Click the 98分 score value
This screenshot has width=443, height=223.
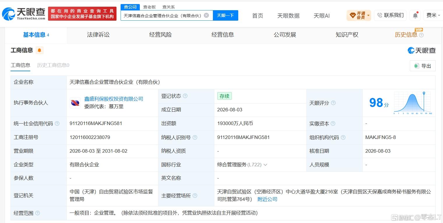tap(379, 103)
